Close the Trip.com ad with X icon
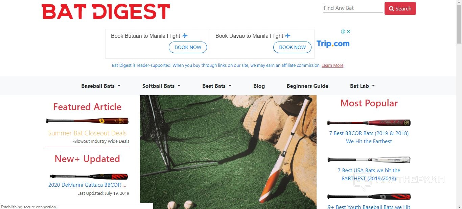Image resolution: width=462 pixels, height=209 pixels. click(x=349, y=31)
